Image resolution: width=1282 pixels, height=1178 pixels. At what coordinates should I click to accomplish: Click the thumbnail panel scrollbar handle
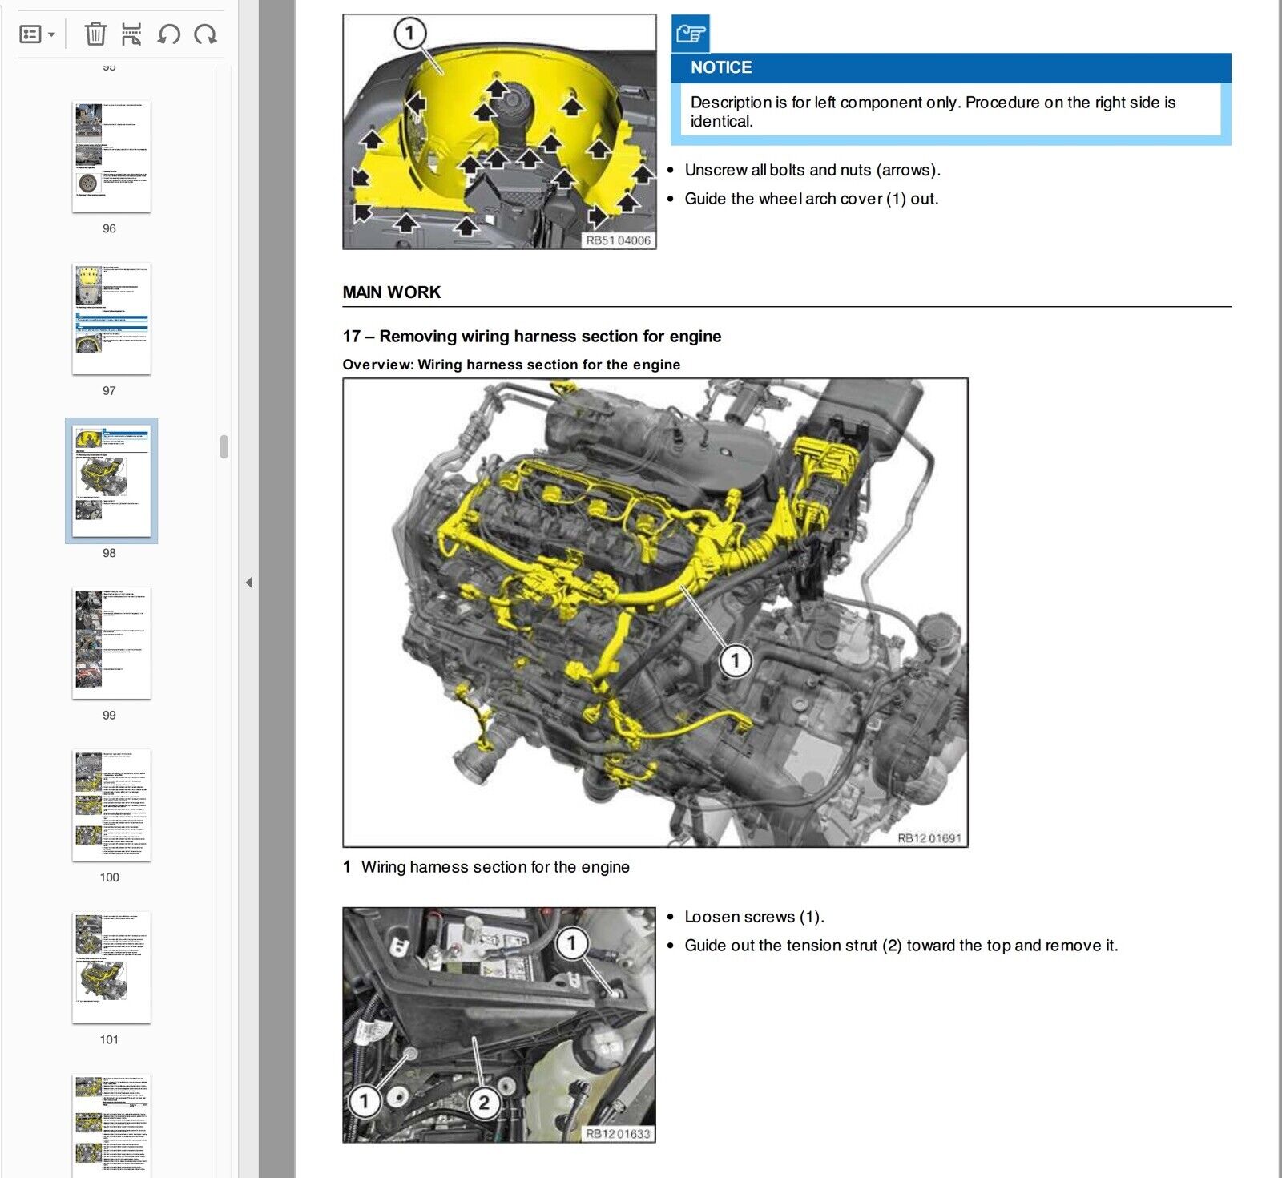pos(224,446)
